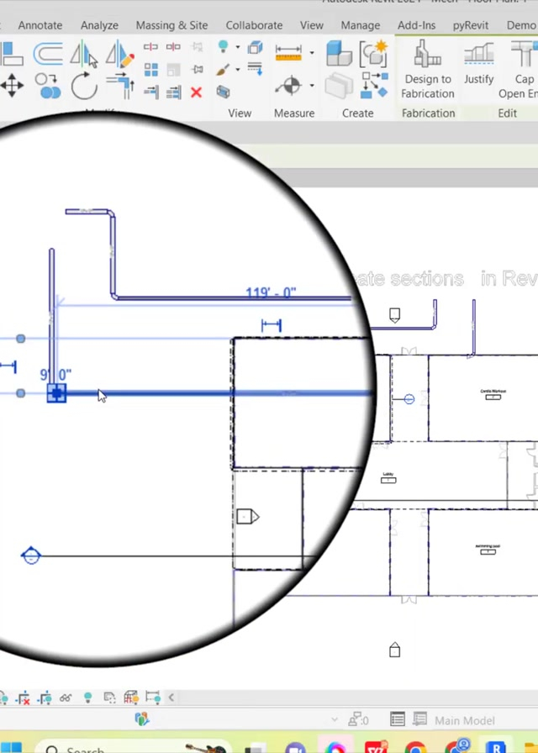Viewport: 538px width, 753px height.
Task: Click the red Delete X icon
Action: (x=196, y=92)
